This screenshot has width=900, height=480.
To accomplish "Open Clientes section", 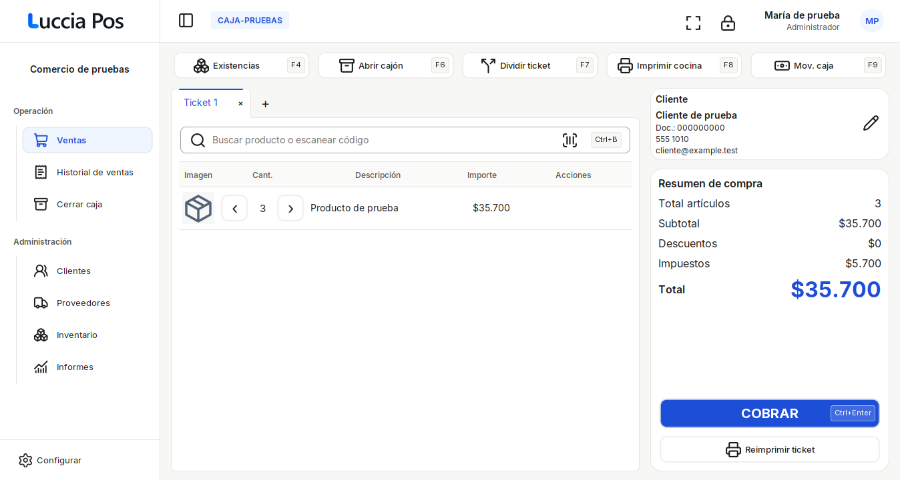I will tap(87, 271).
